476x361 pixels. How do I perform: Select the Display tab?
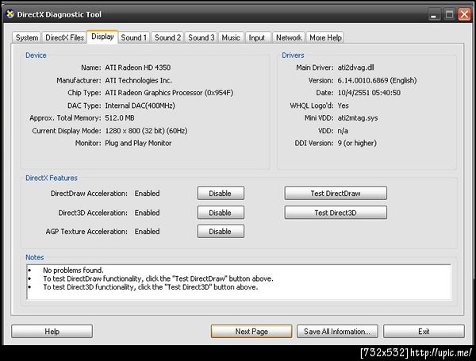pyautogui.click(x=102, y=36)
